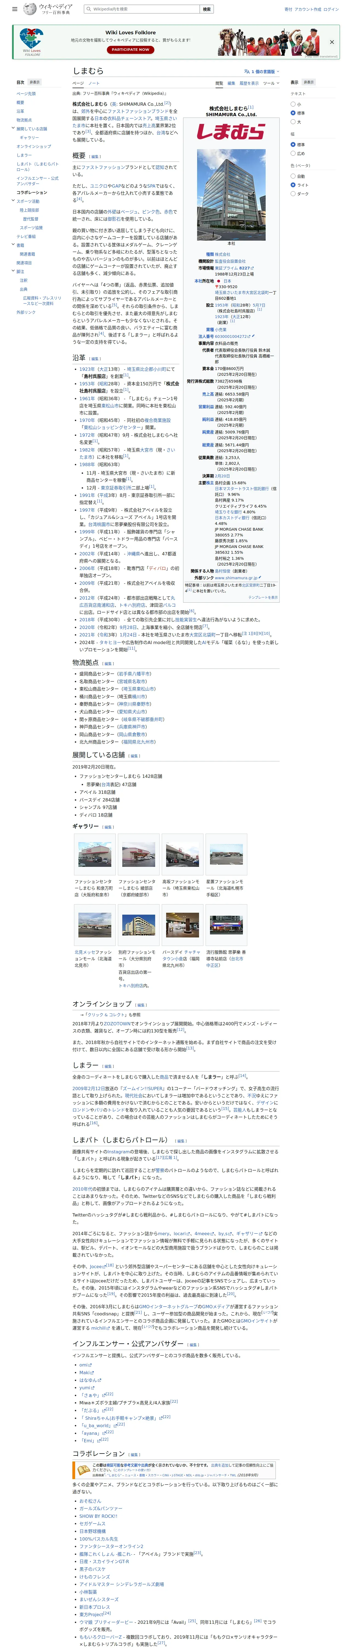This screenshot has height=1648, width=352.
Task: Select the 編集 tab
Action: point(231,83)
